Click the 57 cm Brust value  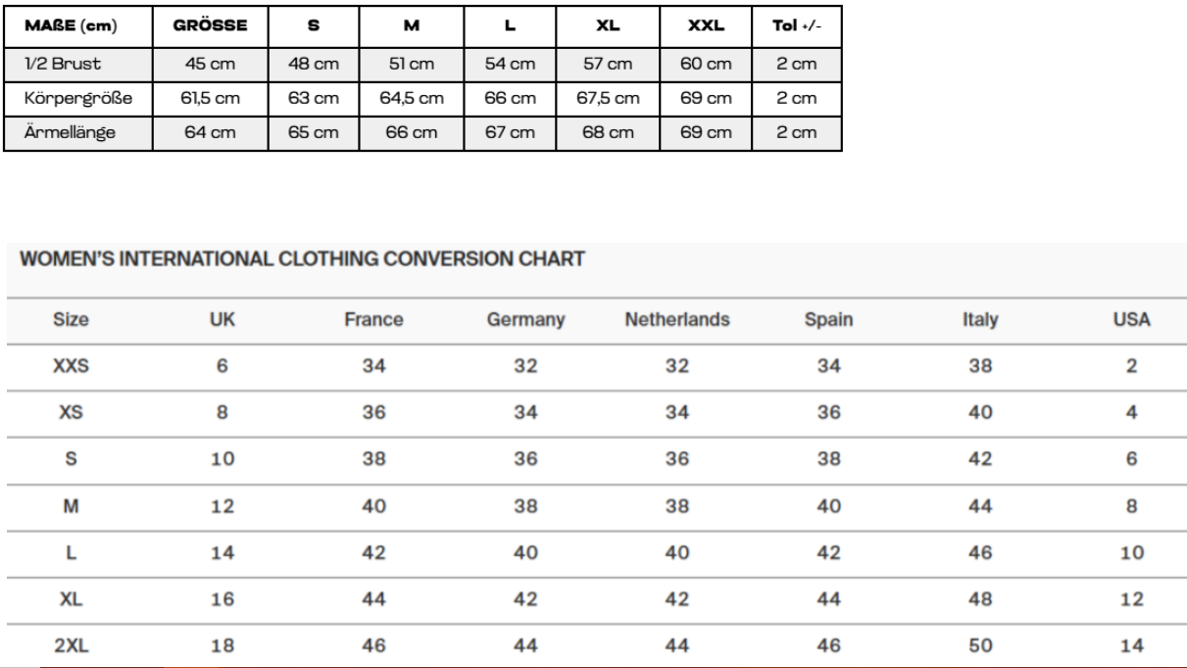click(x=609, y=64)
